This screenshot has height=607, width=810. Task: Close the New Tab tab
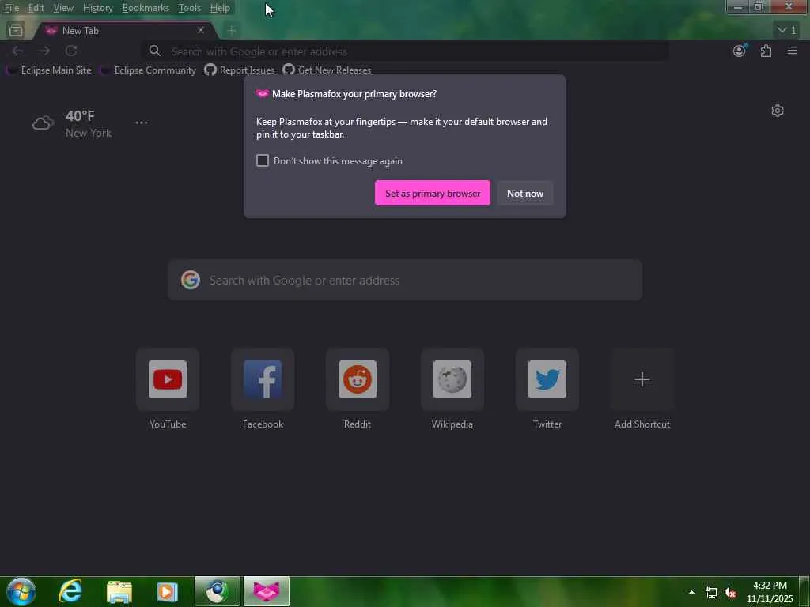click(200, 30)
